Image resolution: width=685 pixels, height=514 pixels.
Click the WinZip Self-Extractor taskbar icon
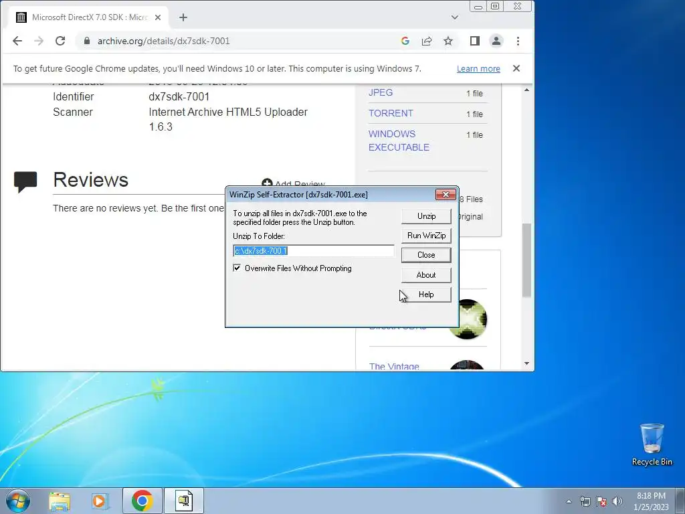click(184, 501)
